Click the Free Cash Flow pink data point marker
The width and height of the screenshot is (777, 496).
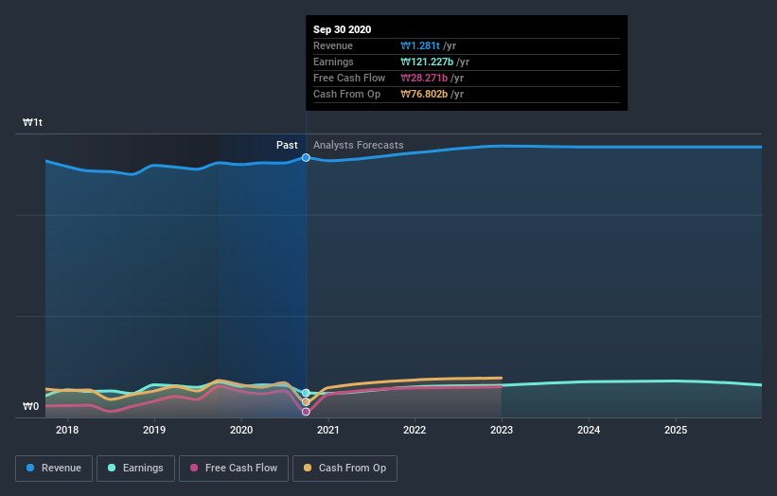[x=306, y=412]
